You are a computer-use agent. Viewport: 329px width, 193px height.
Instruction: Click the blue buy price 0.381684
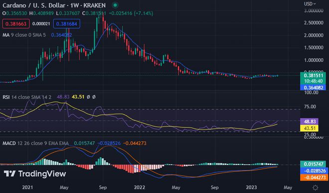[67, 24]
